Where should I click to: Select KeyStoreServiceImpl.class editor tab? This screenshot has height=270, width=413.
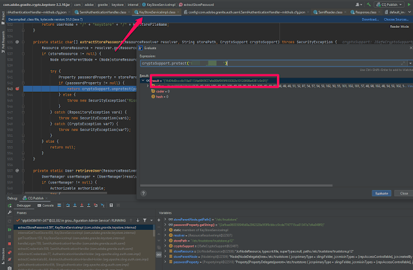(x=157, y=12)
